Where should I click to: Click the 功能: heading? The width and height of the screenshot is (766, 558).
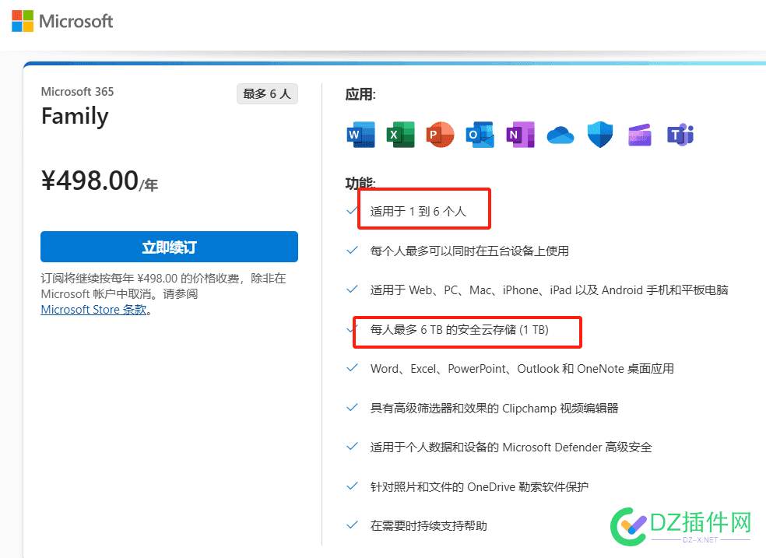(360, 183)
